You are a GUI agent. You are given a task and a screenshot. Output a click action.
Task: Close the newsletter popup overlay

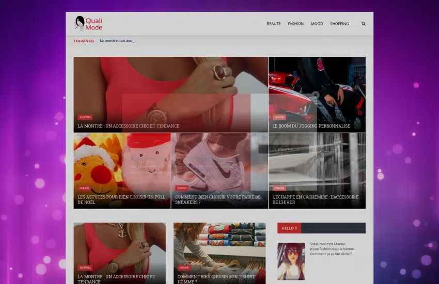[x=316, y=95]
